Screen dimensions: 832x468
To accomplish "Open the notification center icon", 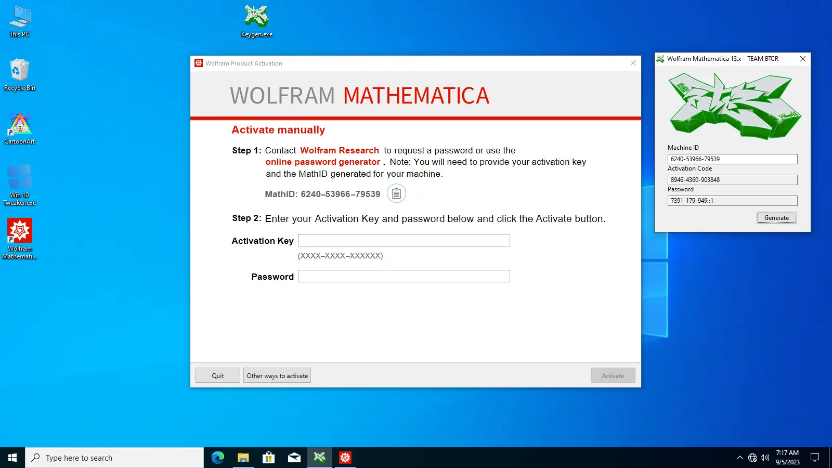I will click(815, 458).
